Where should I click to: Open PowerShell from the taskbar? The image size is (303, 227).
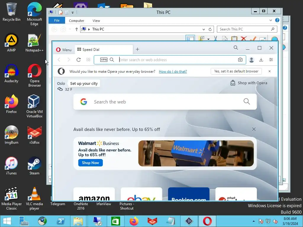tap(60, 221)
